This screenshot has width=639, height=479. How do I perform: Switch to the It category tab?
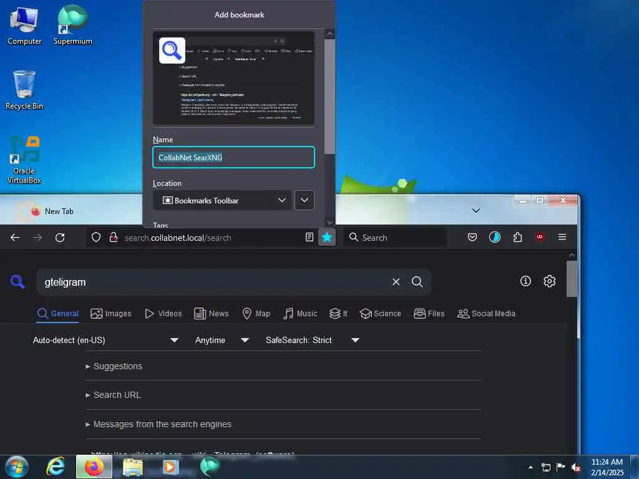pyautogui.click(x=338, y=314)
